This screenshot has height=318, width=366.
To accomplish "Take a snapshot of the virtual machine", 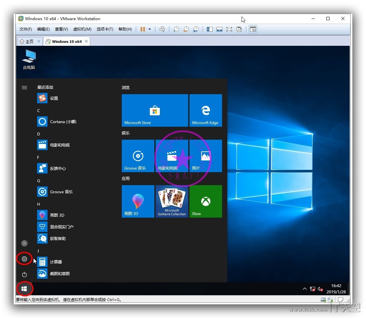I will tap(176, 29).
